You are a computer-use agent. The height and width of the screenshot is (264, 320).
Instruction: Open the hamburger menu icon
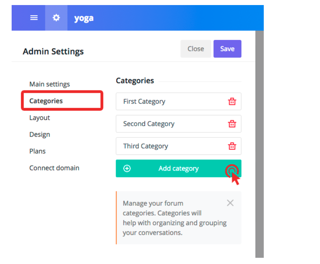point(34,18)
